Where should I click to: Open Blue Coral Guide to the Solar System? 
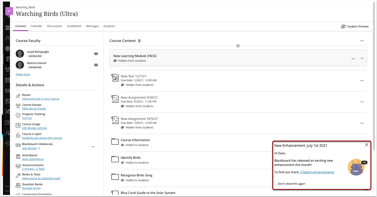point(148,193)
